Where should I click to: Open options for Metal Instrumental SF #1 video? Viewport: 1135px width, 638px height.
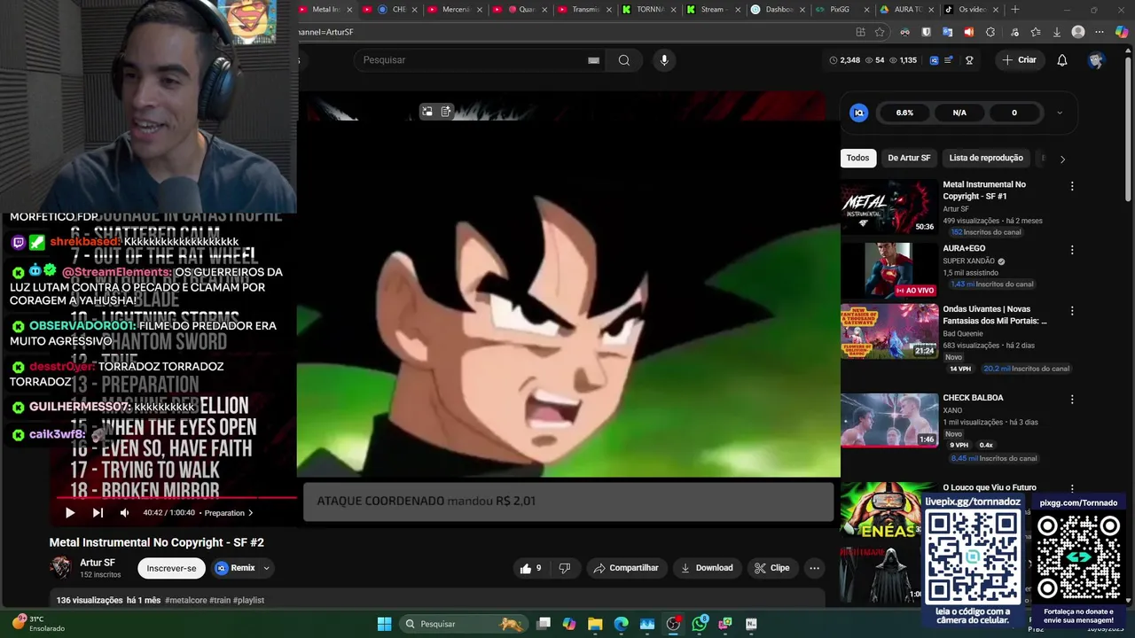(1072, 186)
